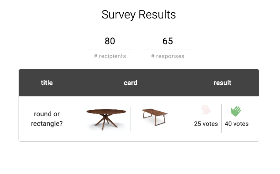This screenshot has height=174, width=280.
Task: Click the "title" column header
Action: click(x=47, y=83)
